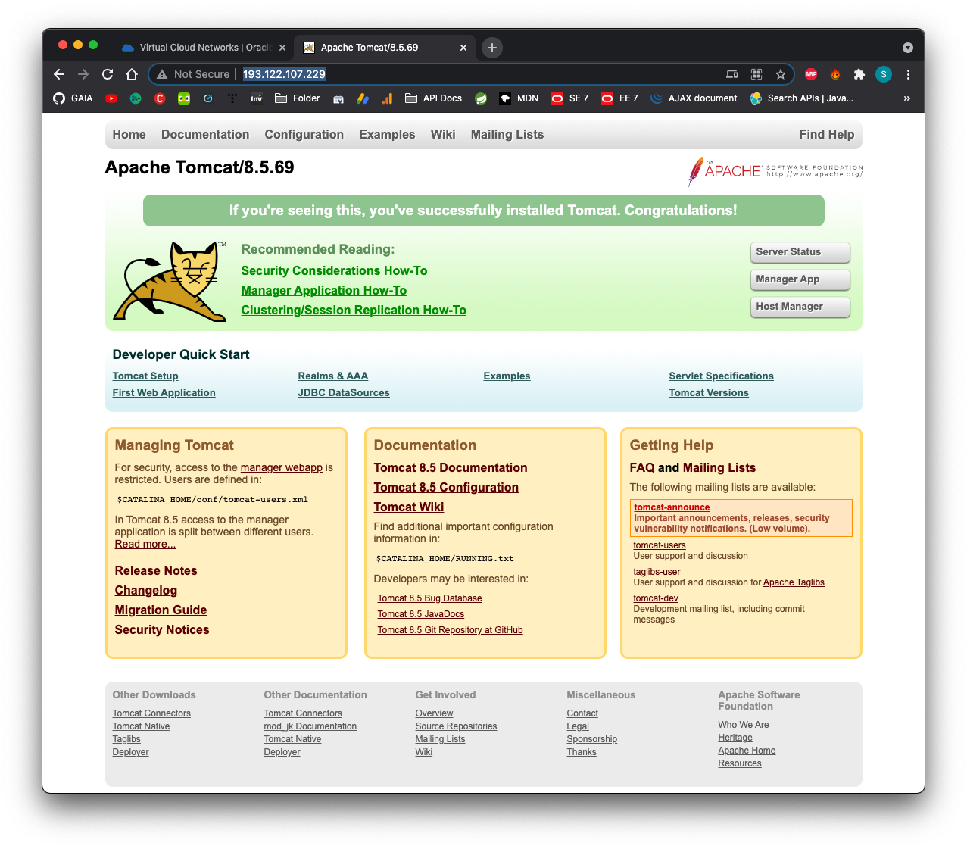Open the Host Manager button
The image size is (967, 849).
coord(800,307)
